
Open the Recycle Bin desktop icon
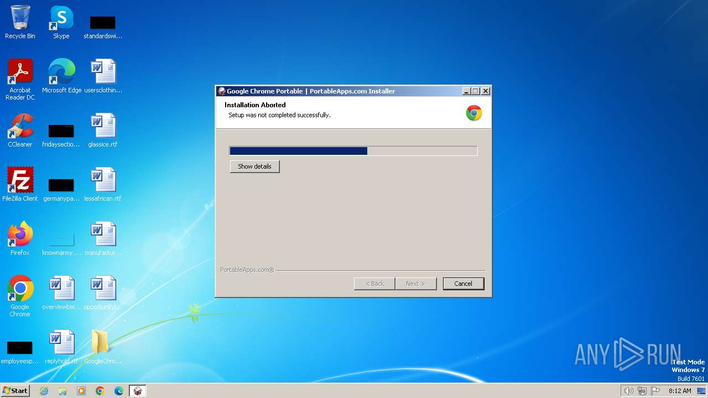[x=20, y=22]
